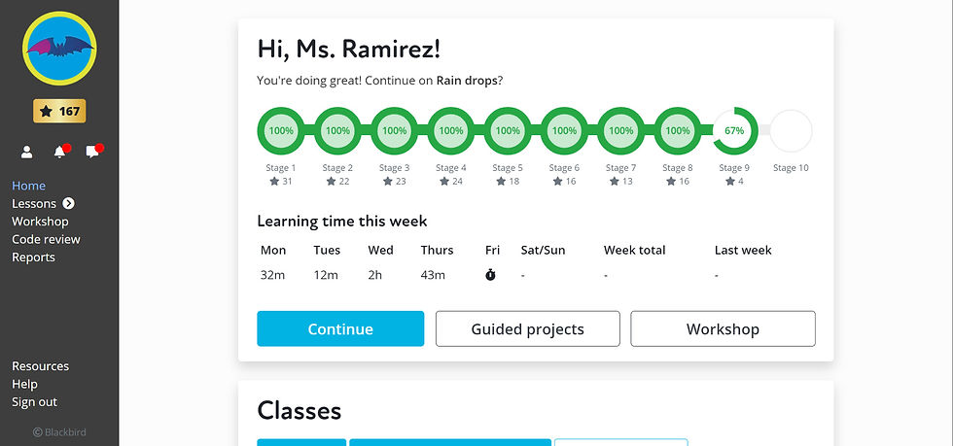Open Reports in the sidebar
The image size is (953, 446).
coord(33,257)
